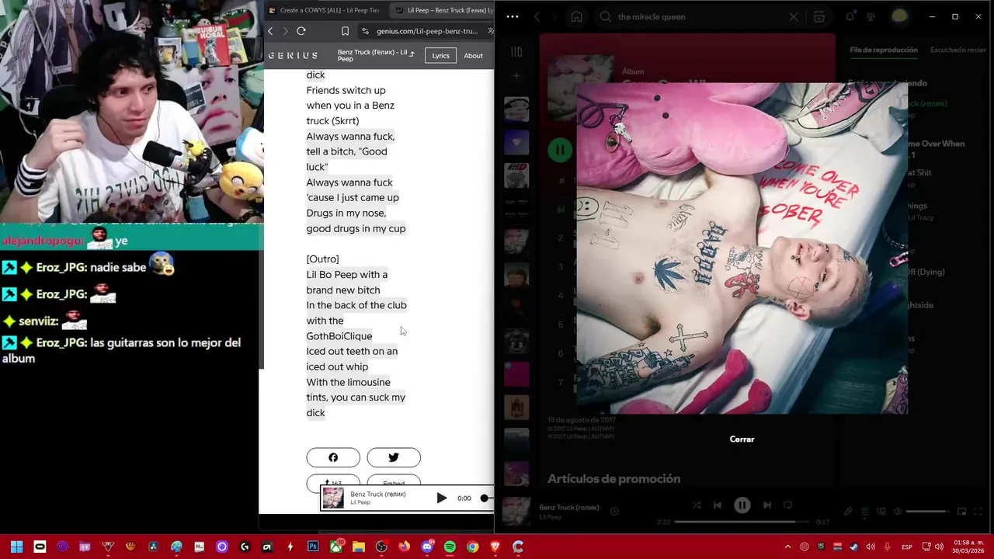Open the ESP language input selector
Viewport: 994px width, 559px height.
coord(906,547)
